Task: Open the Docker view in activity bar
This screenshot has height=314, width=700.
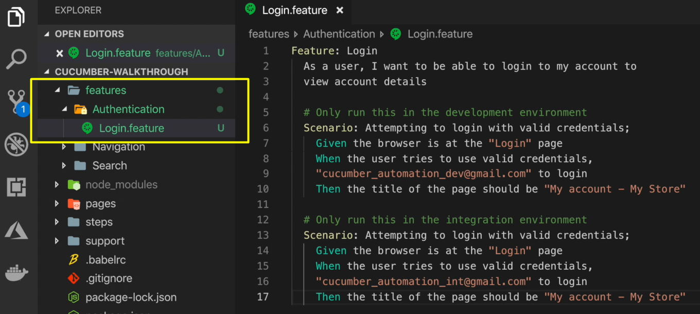Action: coord(16,272)
